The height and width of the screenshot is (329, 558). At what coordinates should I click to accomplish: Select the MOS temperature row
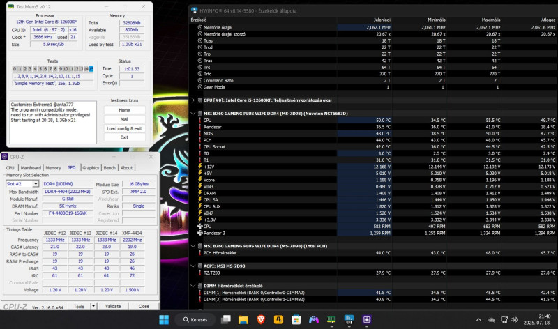coord(373,134)
